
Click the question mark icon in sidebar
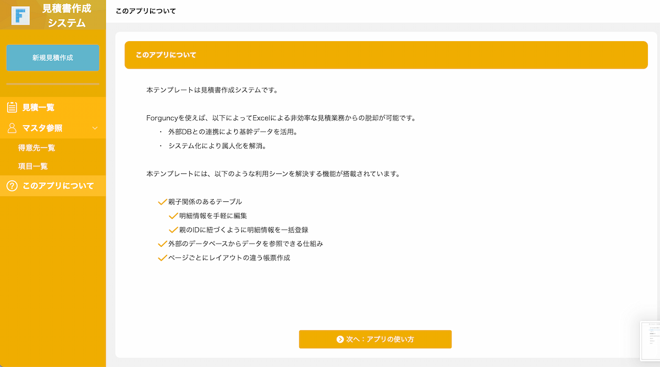(x=12, y=186)
